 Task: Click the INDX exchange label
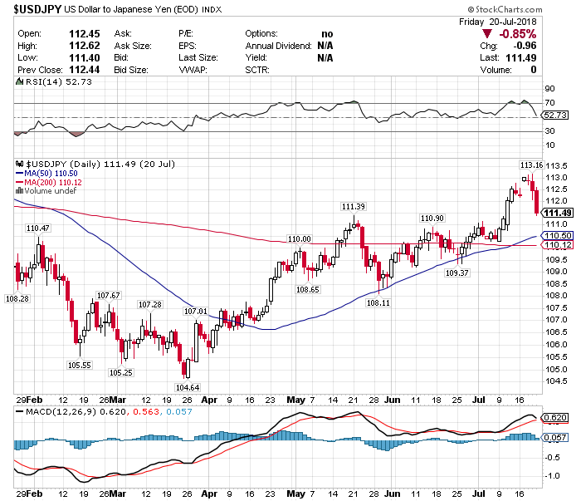tap(212, 10)
